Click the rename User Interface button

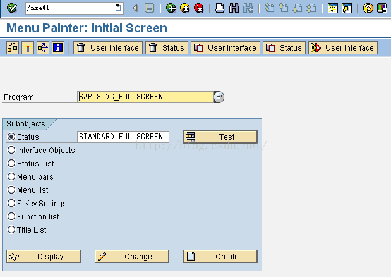point(343,47)
